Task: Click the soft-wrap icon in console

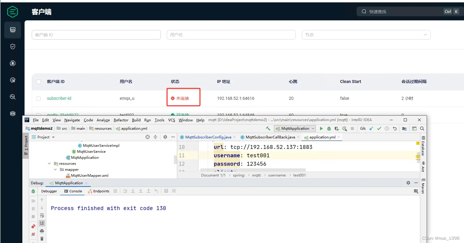Action: pos(42,216)
